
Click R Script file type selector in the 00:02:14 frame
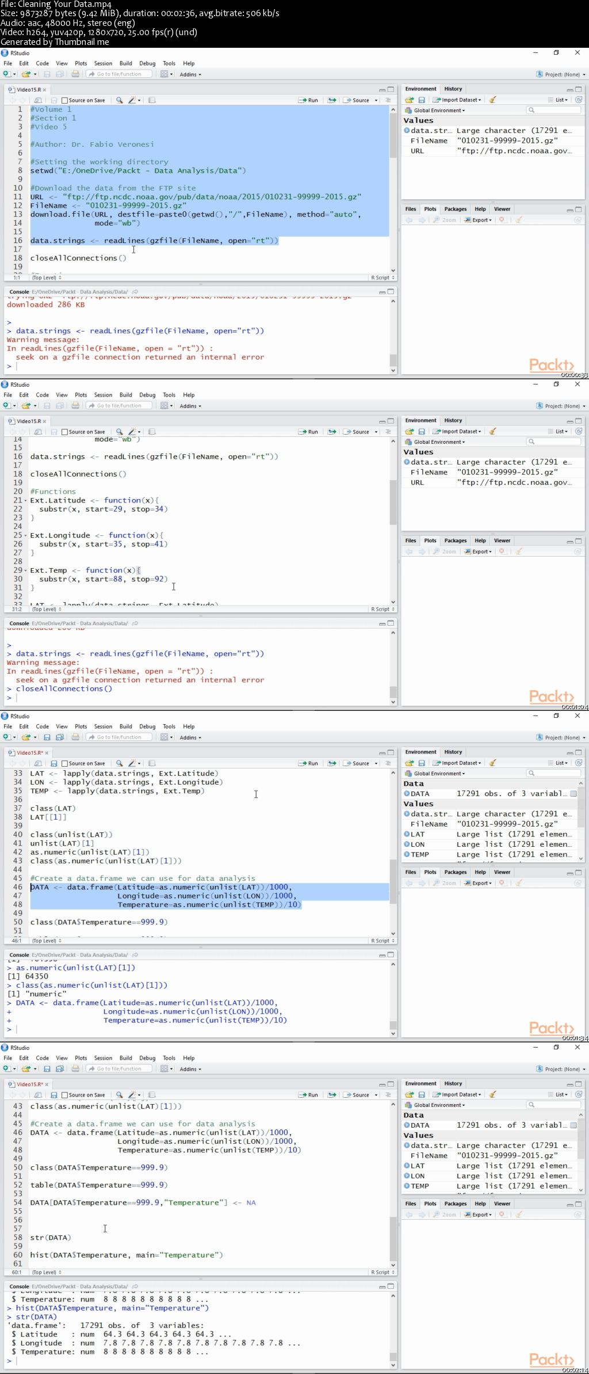pyautogui.click(x=383, y=1272)
